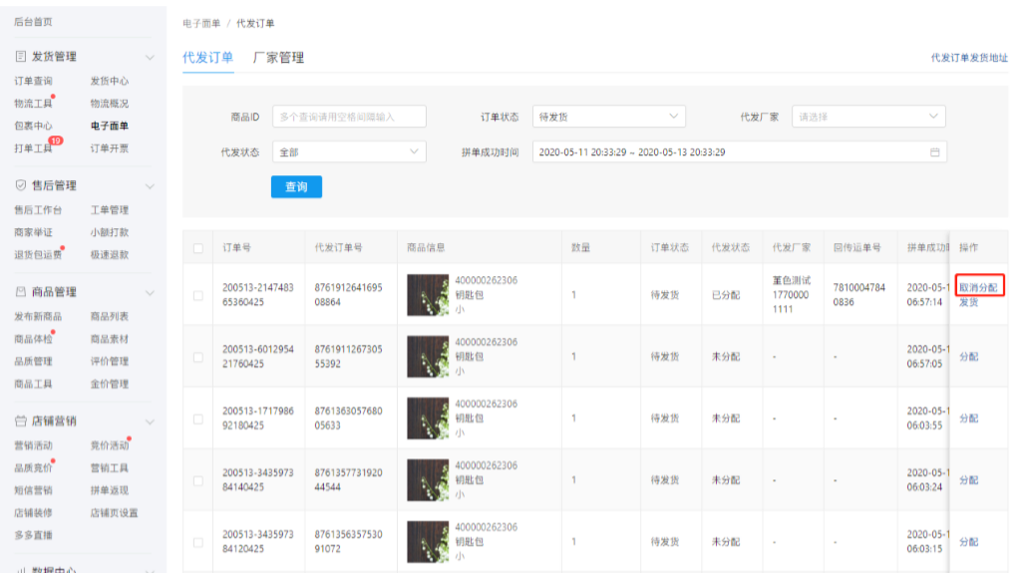Screen dimensions: 1022x573
Task: Expand the 代发状态 dropdown showing 全部
Action: coord(348,152)
